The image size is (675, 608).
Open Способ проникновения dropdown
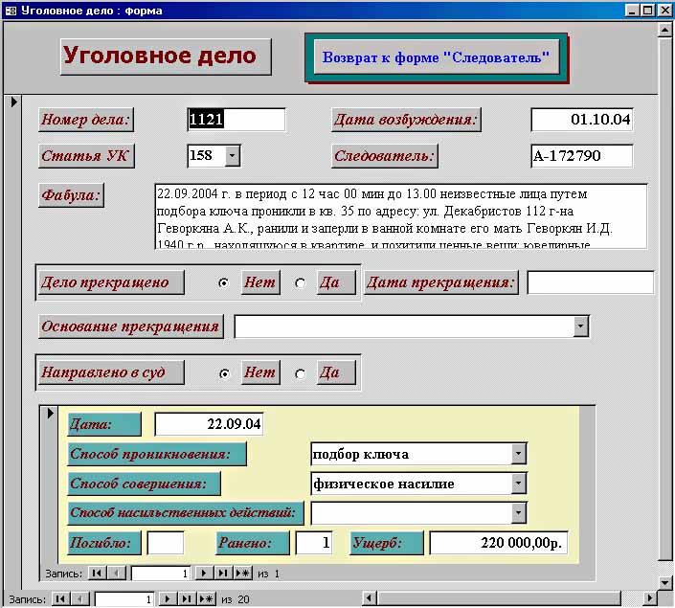click(x=518, y=454)
